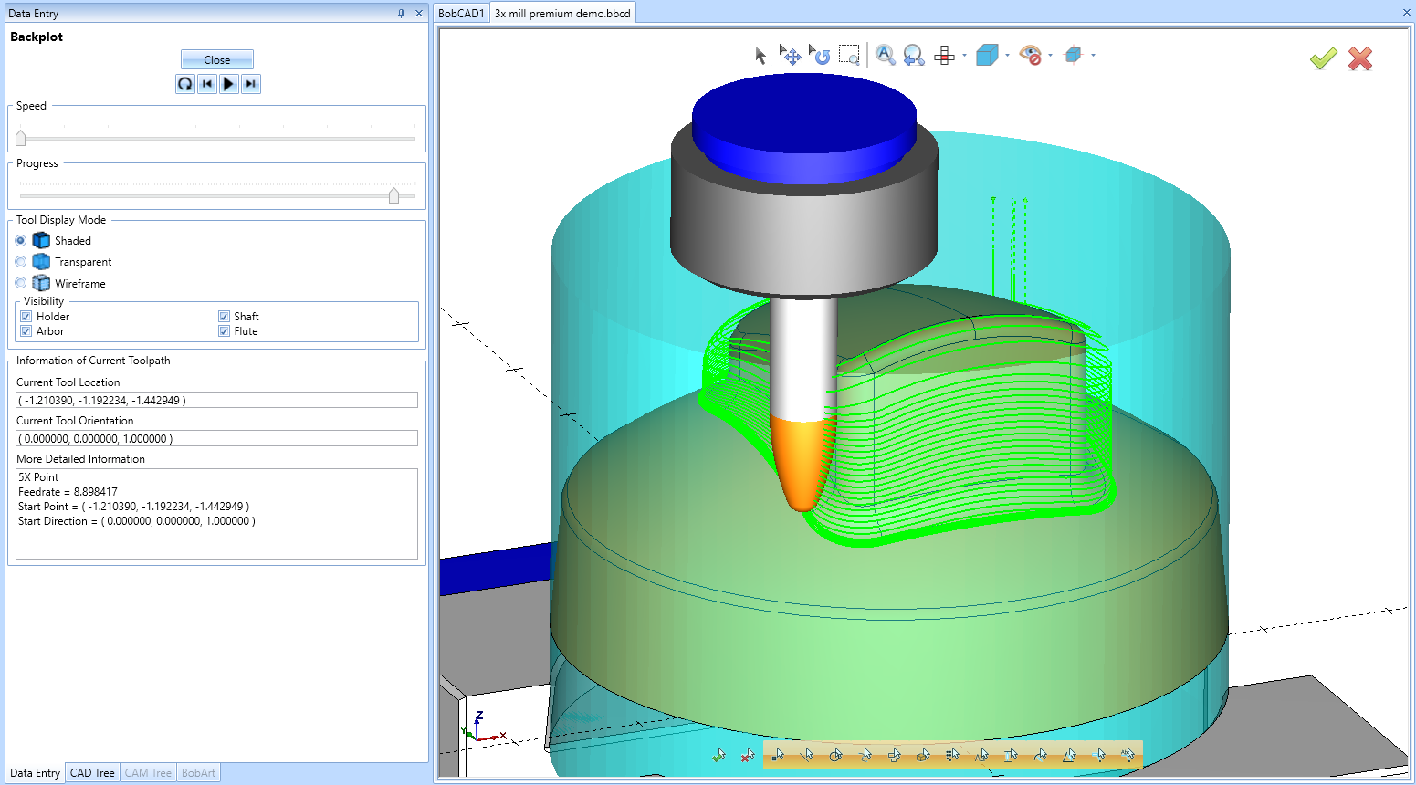Open the 3x mill premium demo.bbcd tab

[x=561, y=13]
